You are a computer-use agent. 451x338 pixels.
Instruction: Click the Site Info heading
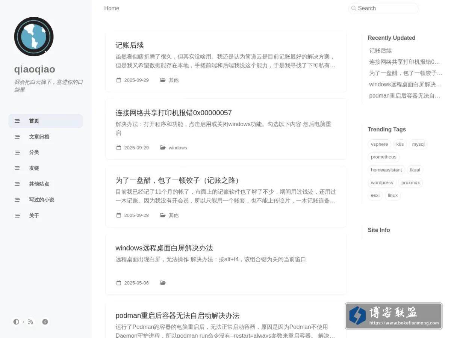tap(379, 230)
